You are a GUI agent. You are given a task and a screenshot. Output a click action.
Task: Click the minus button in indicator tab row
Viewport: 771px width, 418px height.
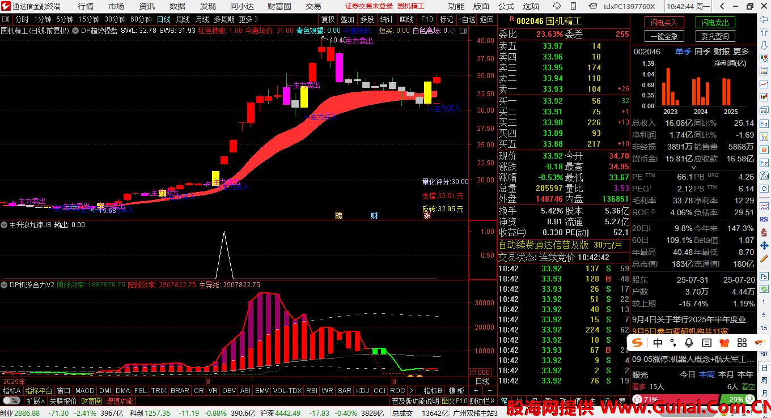(489, 391)
